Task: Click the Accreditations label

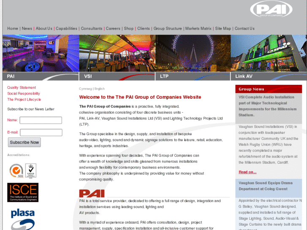Action: point(19,155)
